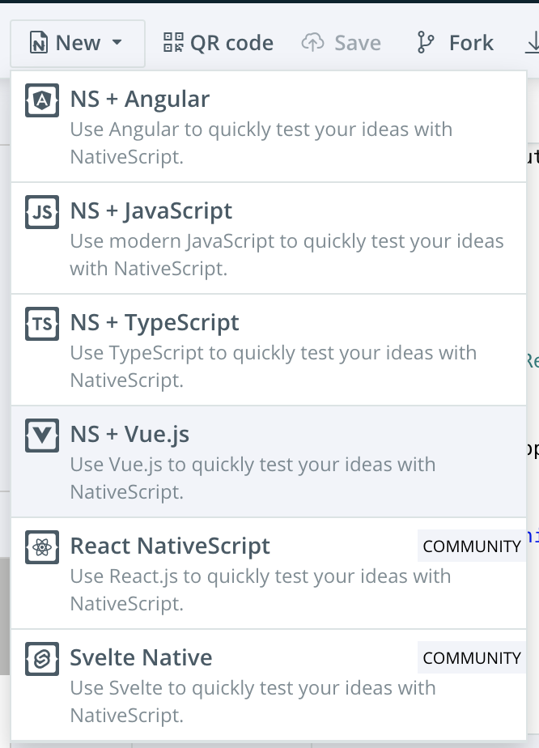Viewport: 539px width, 748px height.
Task: Click the New document icon
Action: coord(39,43)
